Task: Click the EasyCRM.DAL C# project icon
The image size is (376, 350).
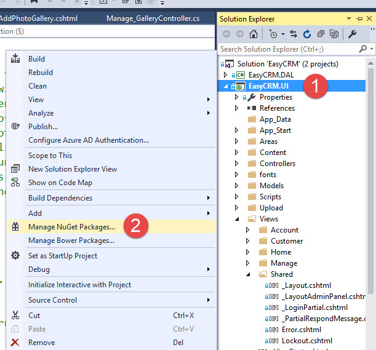Action: point(241,75)
